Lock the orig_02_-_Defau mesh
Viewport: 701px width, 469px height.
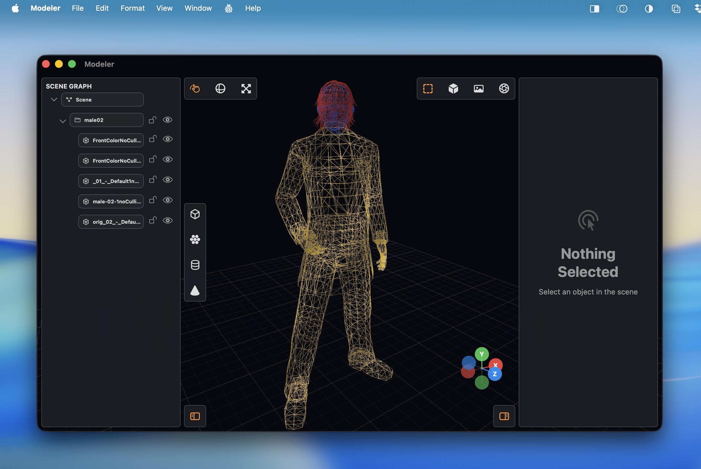[x=153, y=220]
